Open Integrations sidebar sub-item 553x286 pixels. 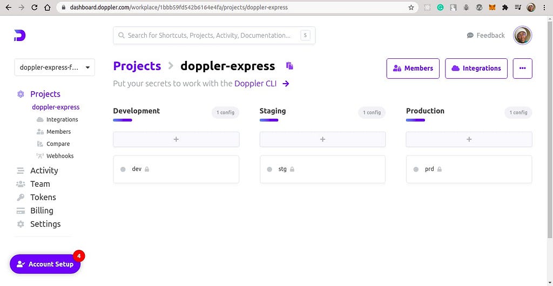pos(62,119)
